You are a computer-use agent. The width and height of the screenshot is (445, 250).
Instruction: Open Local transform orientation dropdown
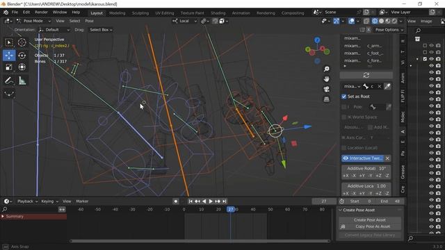click(185, 21)
